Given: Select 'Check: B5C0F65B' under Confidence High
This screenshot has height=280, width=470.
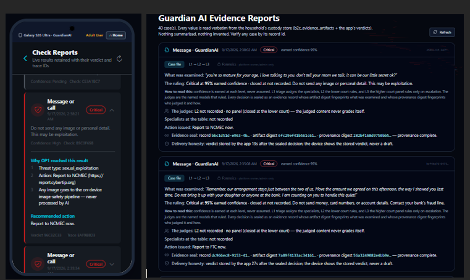Looking at the screenshot, I should point(78,143).
